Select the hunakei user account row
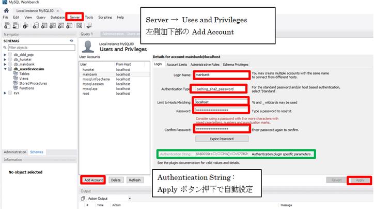 tap(115, 69)
